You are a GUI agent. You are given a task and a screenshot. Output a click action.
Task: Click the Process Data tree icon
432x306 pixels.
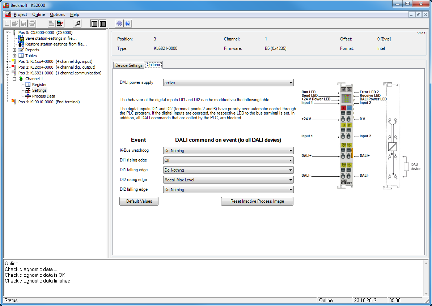click(28, 96)
